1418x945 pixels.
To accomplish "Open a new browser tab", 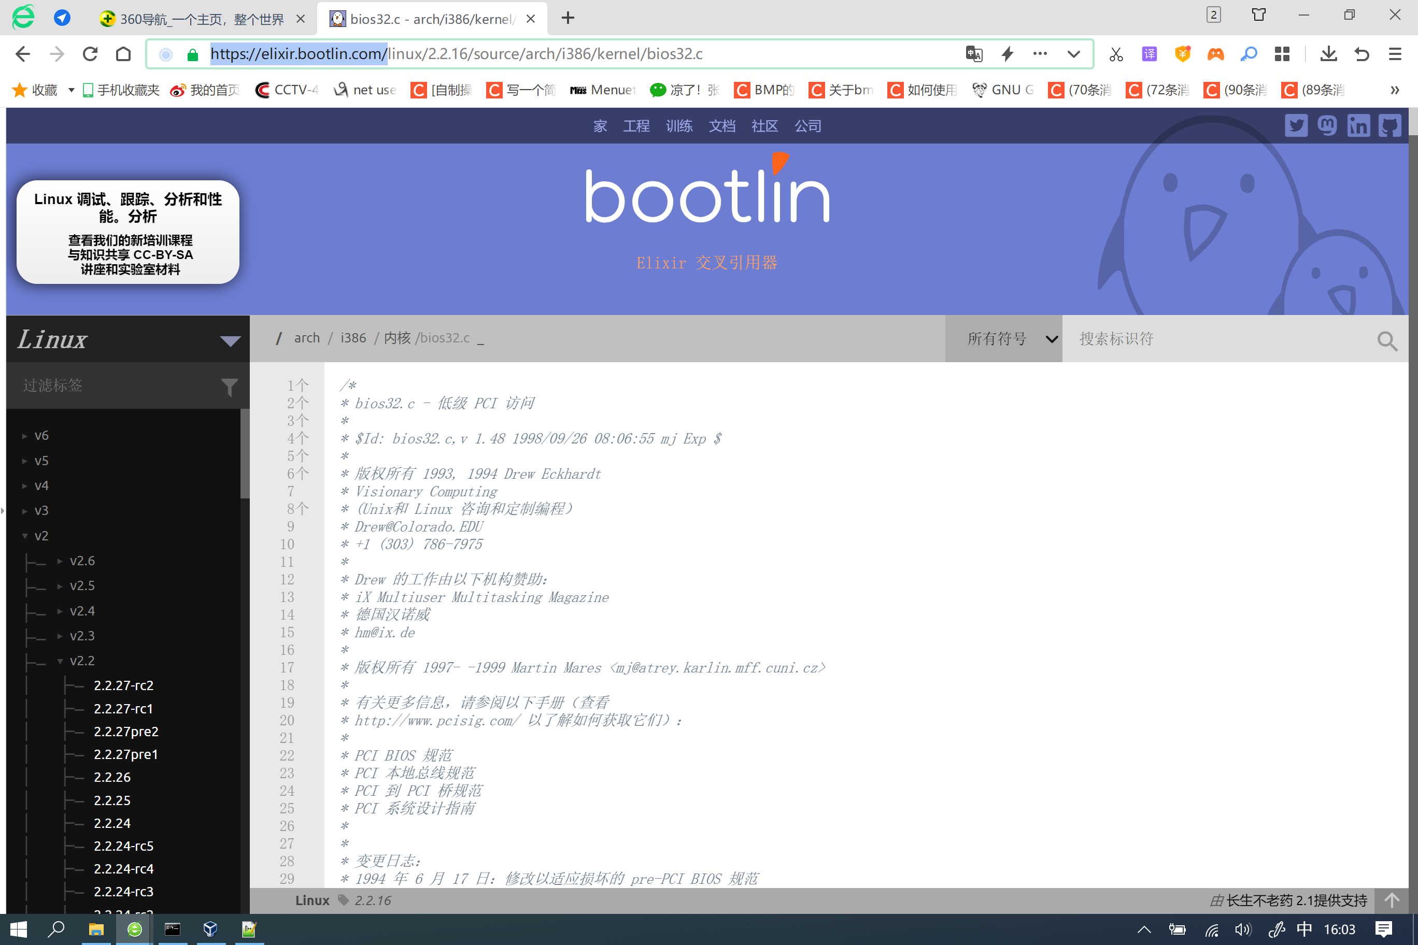I will coord(568,18).
